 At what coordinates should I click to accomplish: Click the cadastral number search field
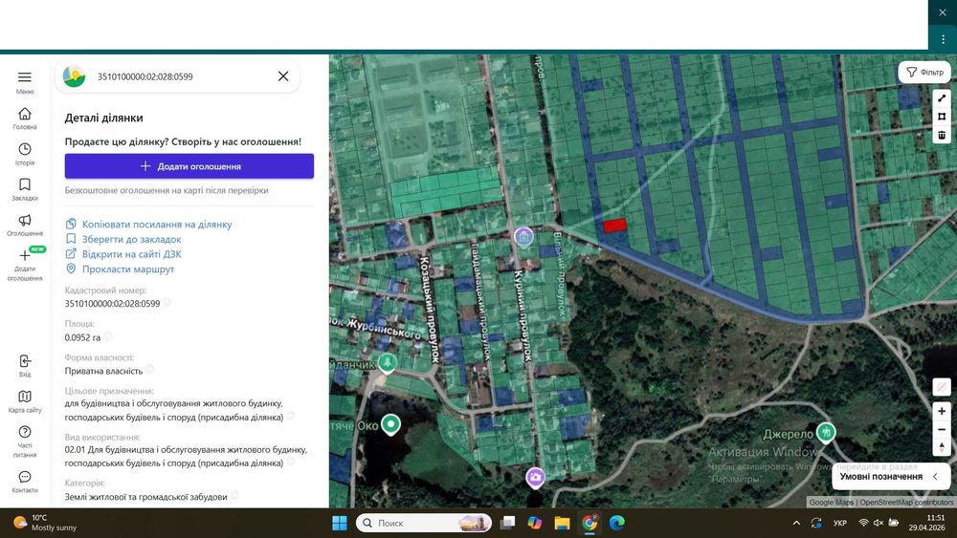183,76
